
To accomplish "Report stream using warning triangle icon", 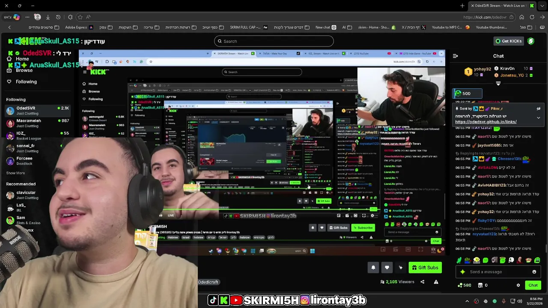I will 436,282.
